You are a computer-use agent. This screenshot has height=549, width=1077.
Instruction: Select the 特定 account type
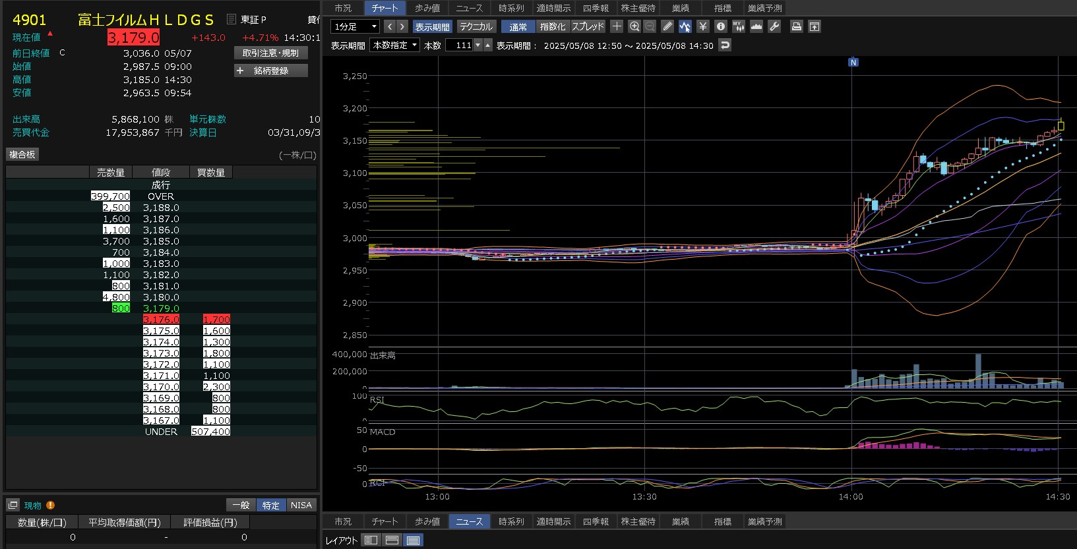[x=271, y=505]
